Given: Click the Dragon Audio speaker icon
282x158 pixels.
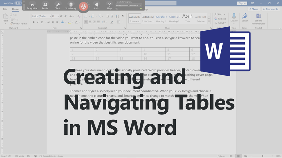Looking at the screenshot, I should point(96,6).
